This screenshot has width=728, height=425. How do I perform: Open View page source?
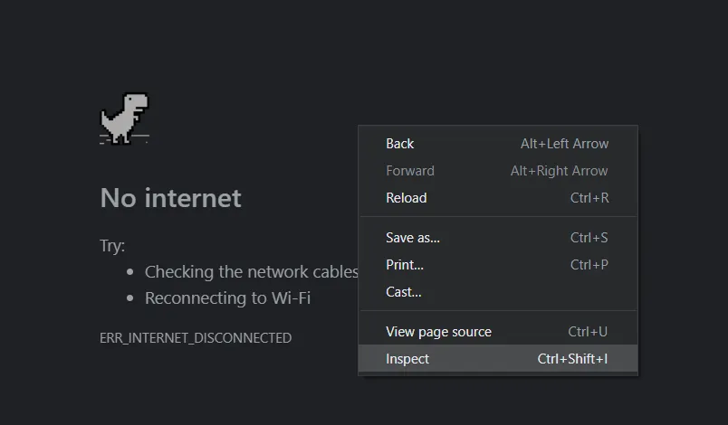[x=438, y=332]
